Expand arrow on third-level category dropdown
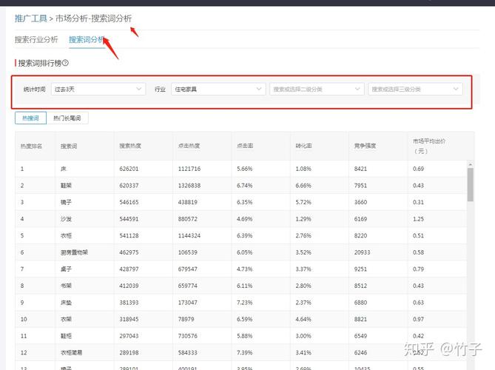Viewport: 495px width, 370px height. tap(456, 89)
